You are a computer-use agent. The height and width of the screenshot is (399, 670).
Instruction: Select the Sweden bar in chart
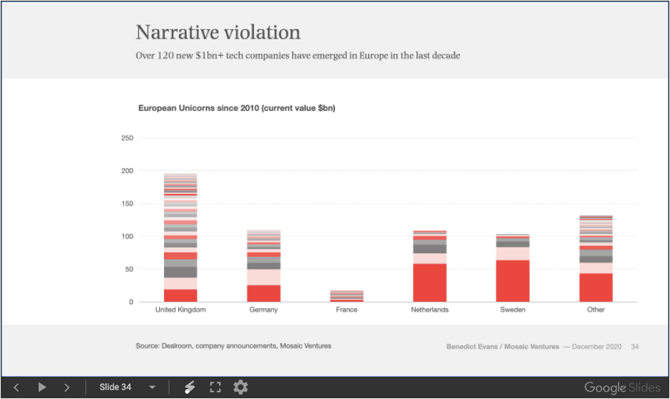pyautogui.click(x=513, y=268)
